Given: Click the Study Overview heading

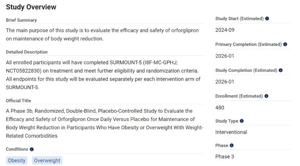Looking at the screenshot, I should click(31, 7).
